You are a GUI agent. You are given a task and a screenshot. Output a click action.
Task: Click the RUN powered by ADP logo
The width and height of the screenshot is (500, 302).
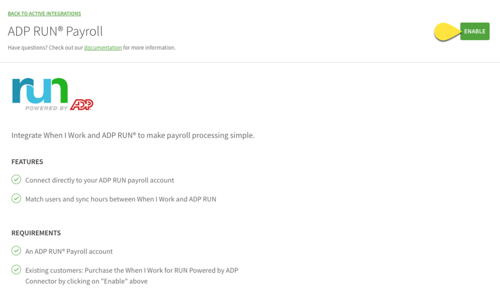[52, 93]
